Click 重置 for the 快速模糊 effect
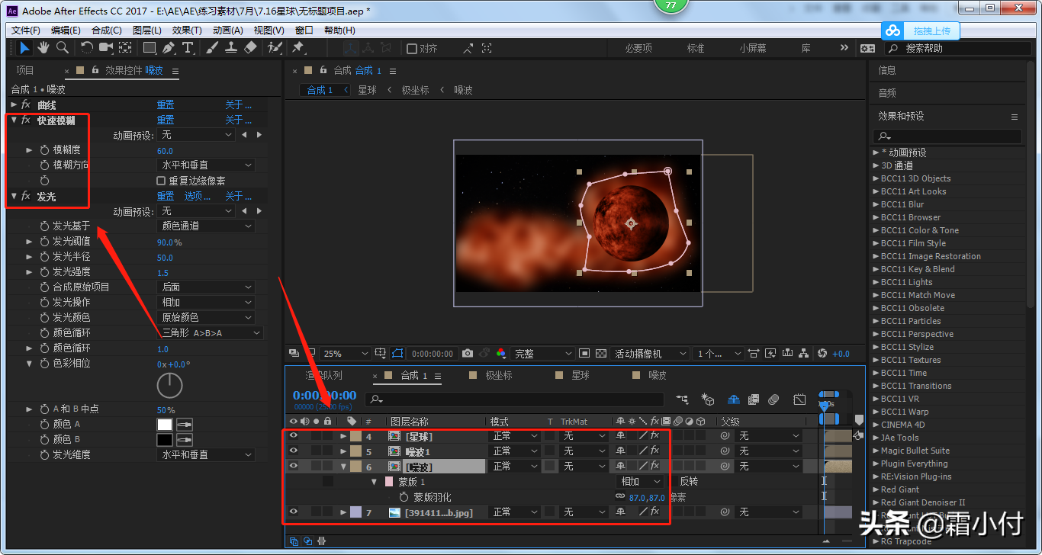The height and width of the screenshot is (555, 1042). pos(166,120)
